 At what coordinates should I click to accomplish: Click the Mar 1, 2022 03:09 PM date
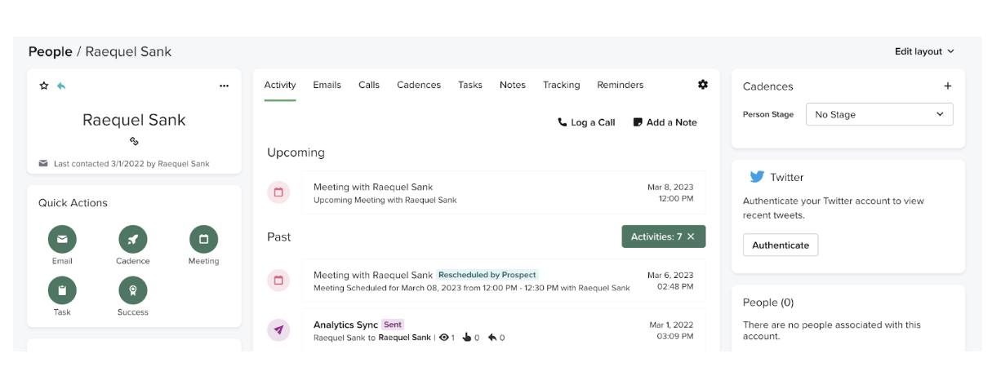point(671,330)
